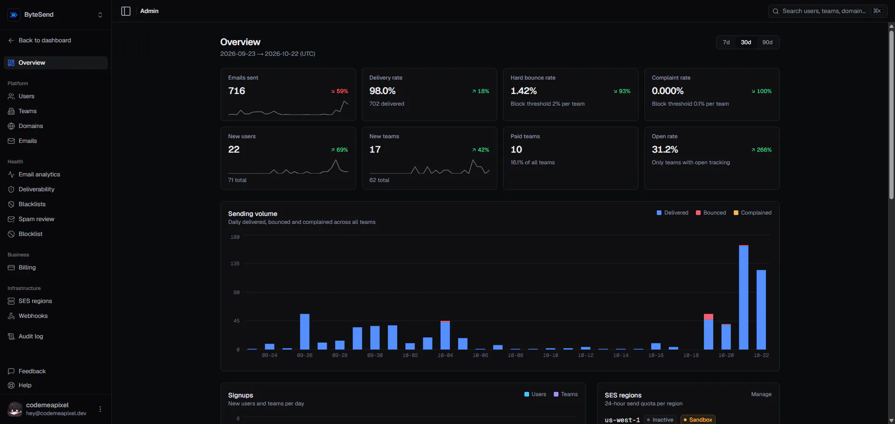
Task: Click the Delivery rate 98.0% value
Action: [382, 91]
